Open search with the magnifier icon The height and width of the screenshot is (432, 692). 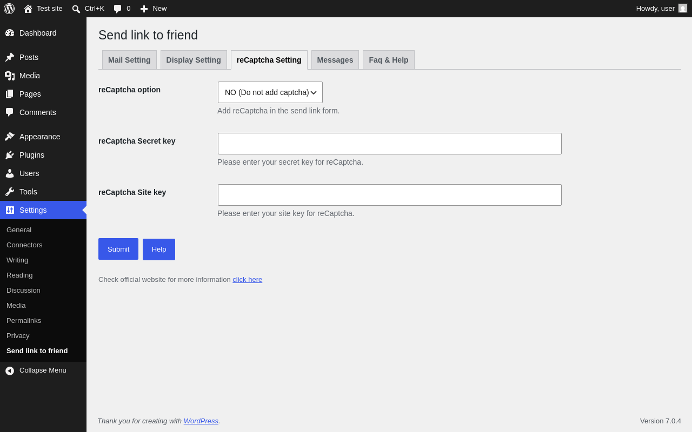[x=76, y=9]
